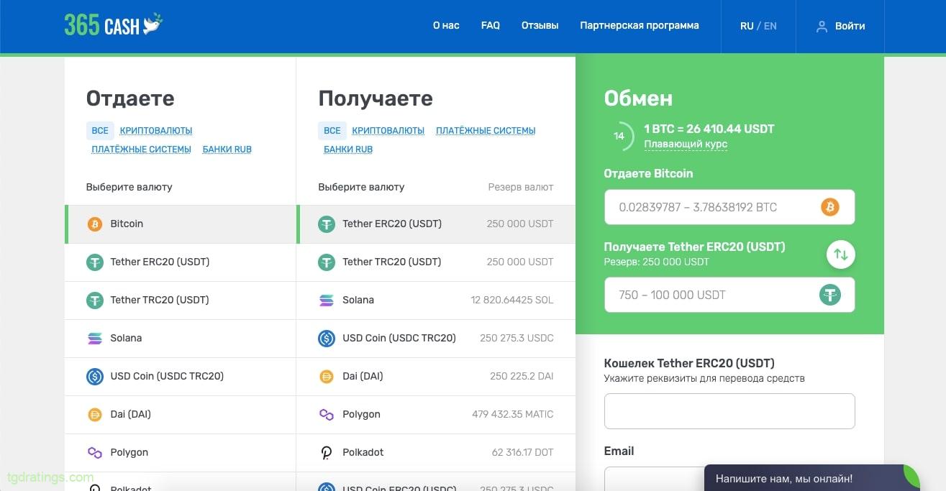Select Dai (DAI) in Получаете list
This screenshot has width=946, height=491.
[x=436, y=377]
